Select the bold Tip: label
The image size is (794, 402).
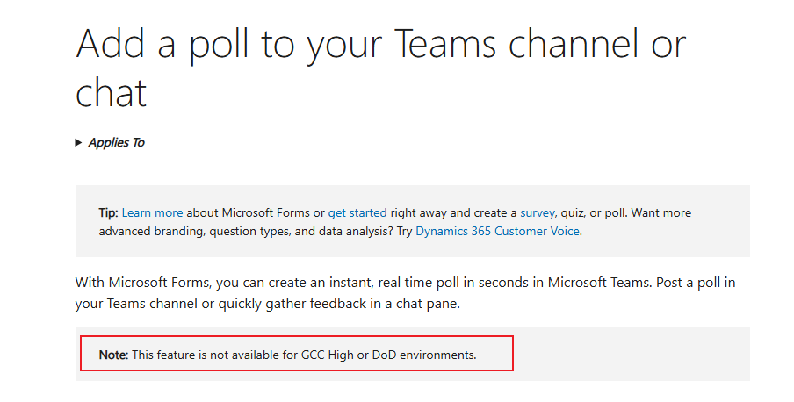click(108, 212)
